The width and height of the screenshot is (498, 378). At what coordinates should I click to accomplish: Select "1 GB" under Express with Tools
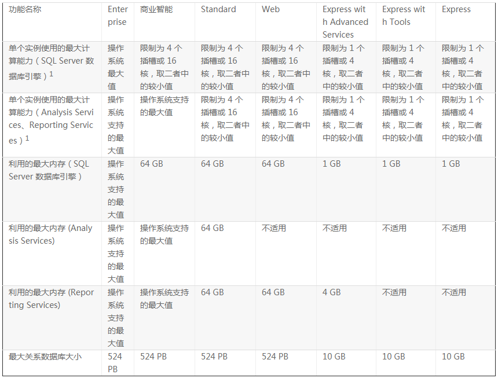click(391, 164)
